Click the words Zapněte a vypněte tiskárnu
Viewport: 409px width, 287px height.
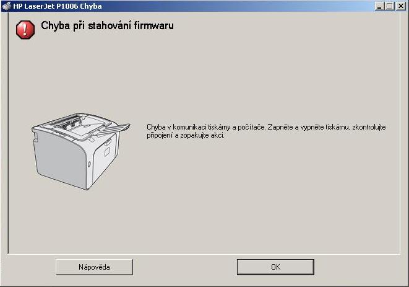tap(308, 127)
